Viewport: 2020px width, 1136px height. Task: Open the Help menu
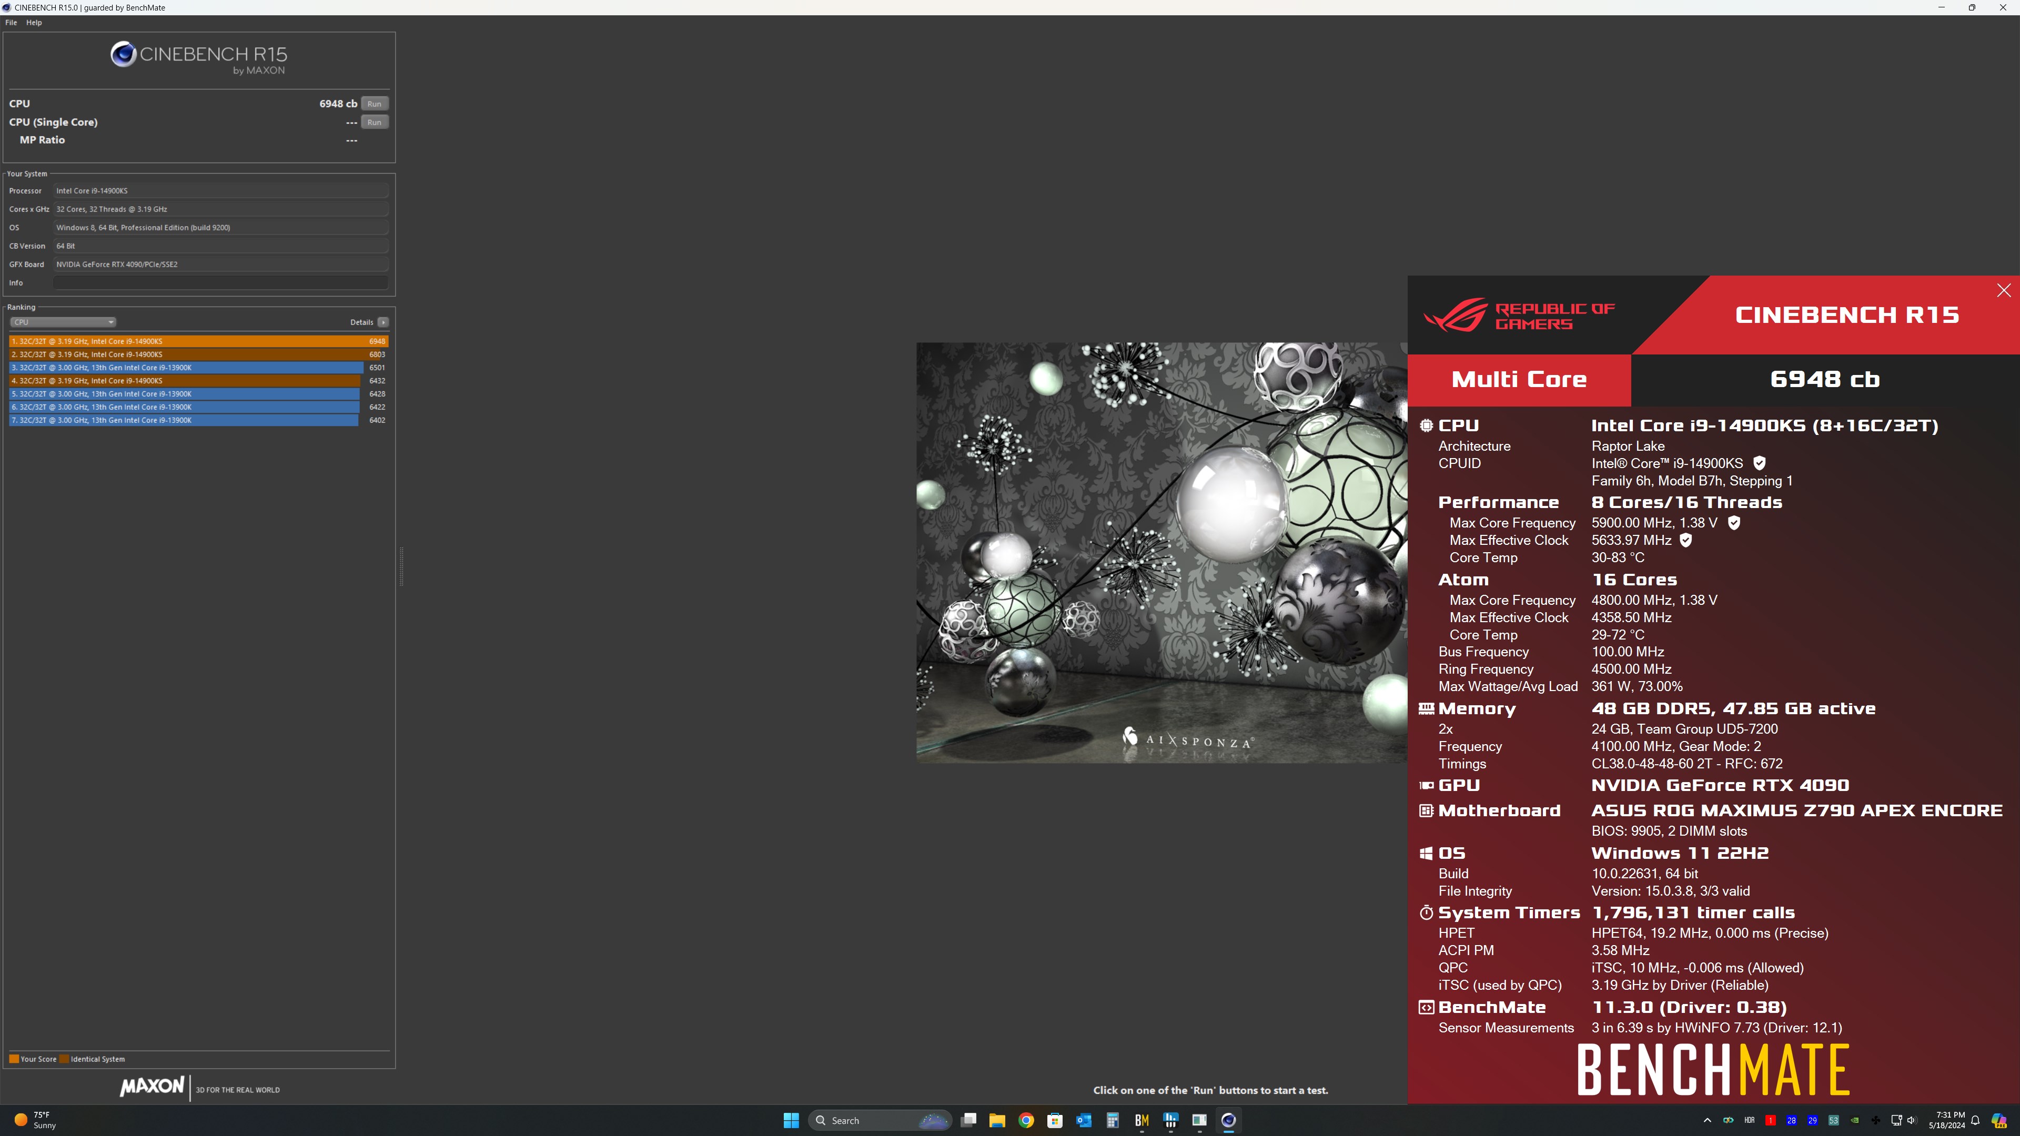(34, 23)
